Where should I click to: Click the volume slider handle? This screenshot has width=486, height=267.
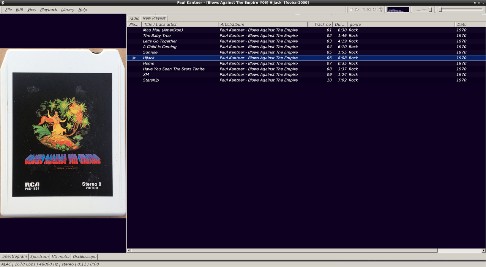pyautogui.click(x=430, y=9)
